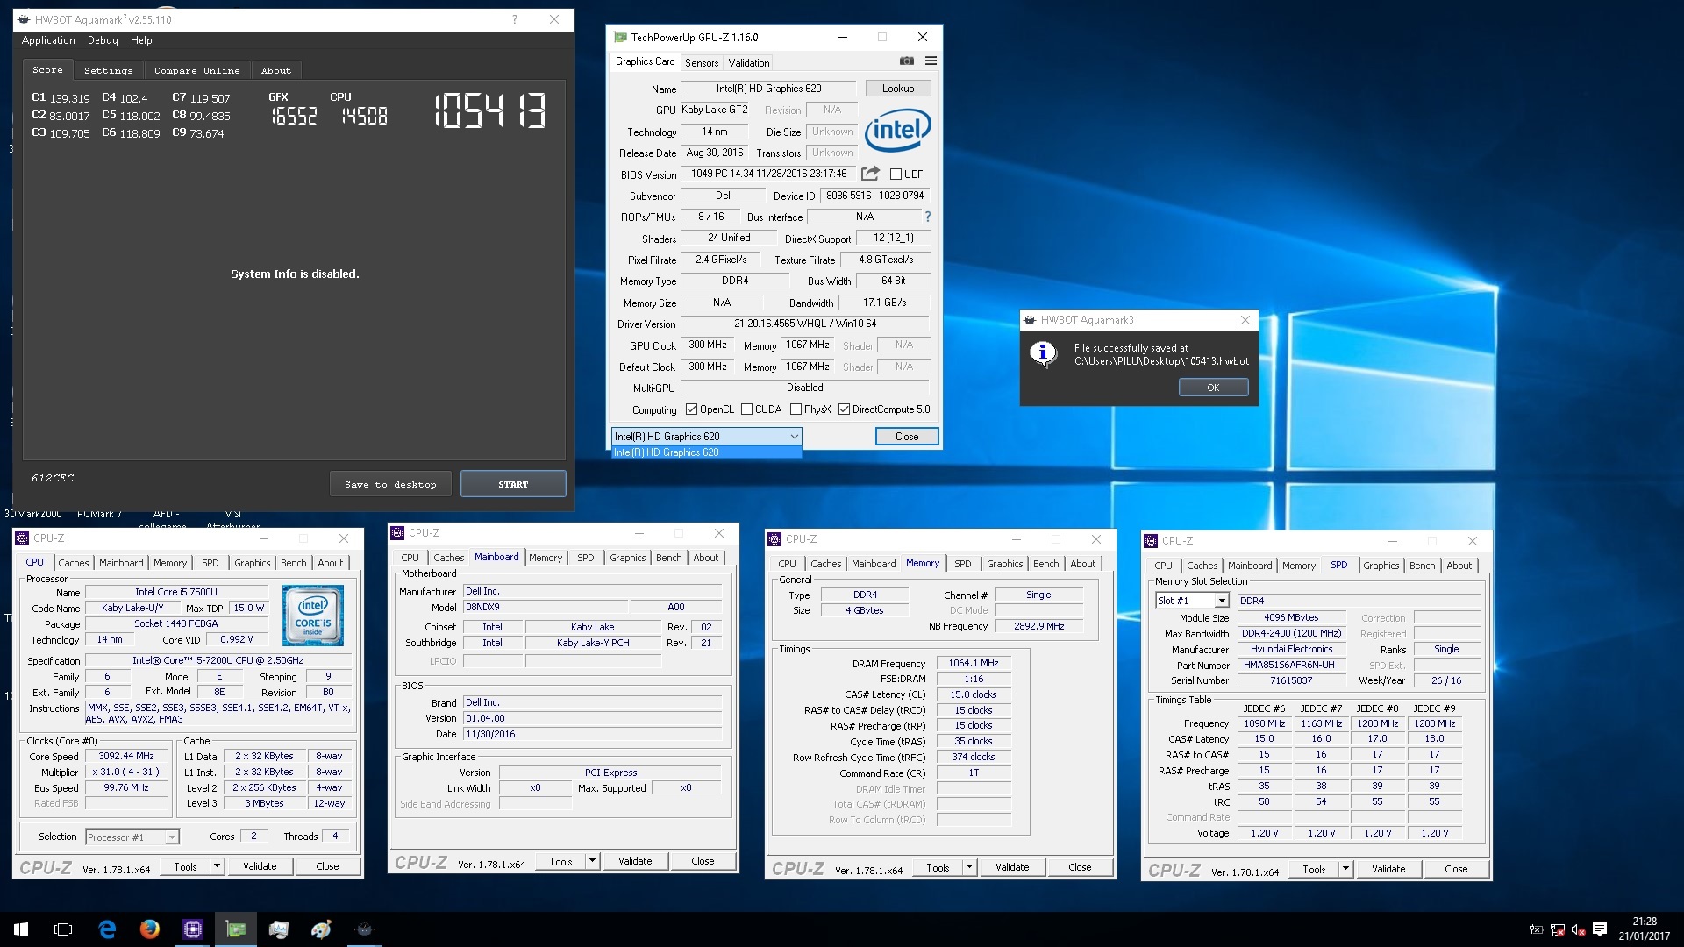Click the Aquamark START button
Image resolution: width=1684 pixels, height=947 pixels.
click(513, 484)
